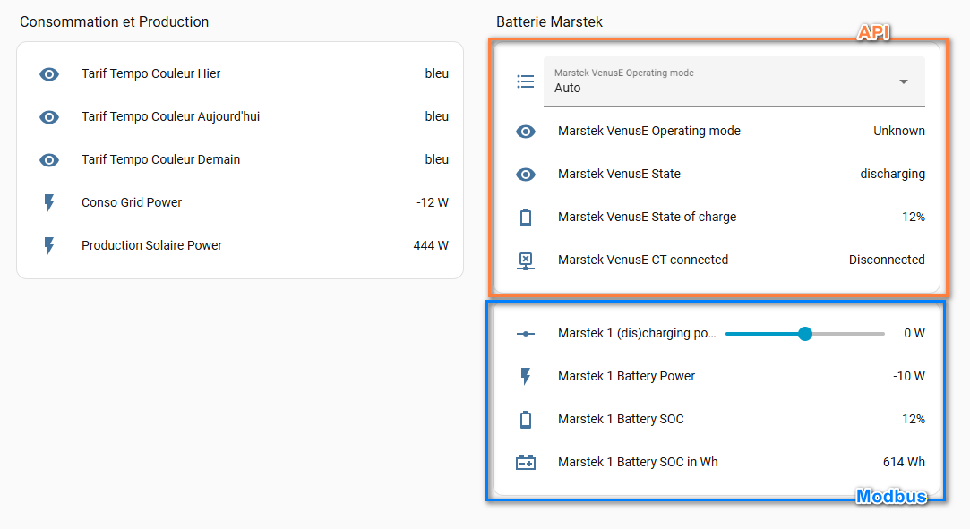Click the Disconnected value of CT connected
Viewport: 970px width, 529px height.
pos(887,260)
